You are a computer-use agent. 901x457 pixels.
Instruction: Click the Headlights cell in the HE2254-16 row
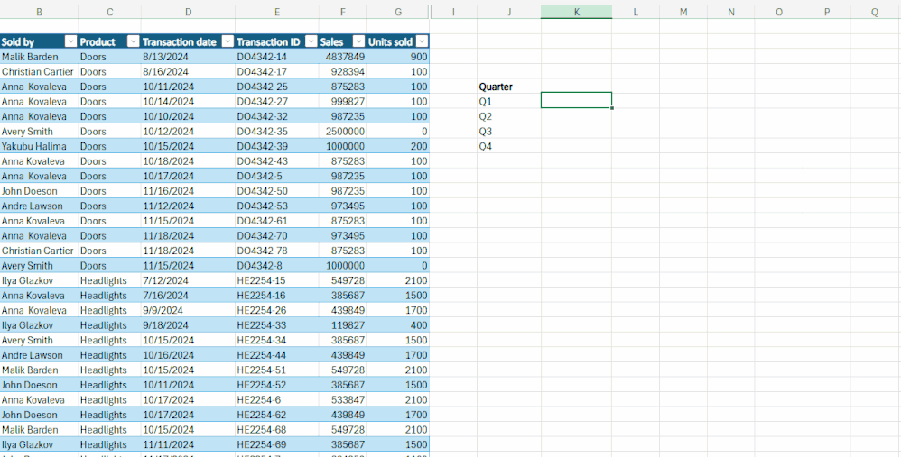click(x=110, y=296)
